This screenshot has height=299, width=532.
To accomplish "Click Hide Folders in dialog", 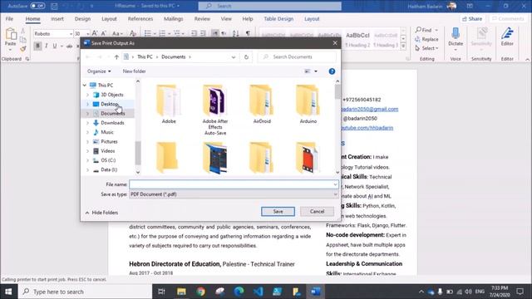I will pyautogui.click(x=101, y=213).
